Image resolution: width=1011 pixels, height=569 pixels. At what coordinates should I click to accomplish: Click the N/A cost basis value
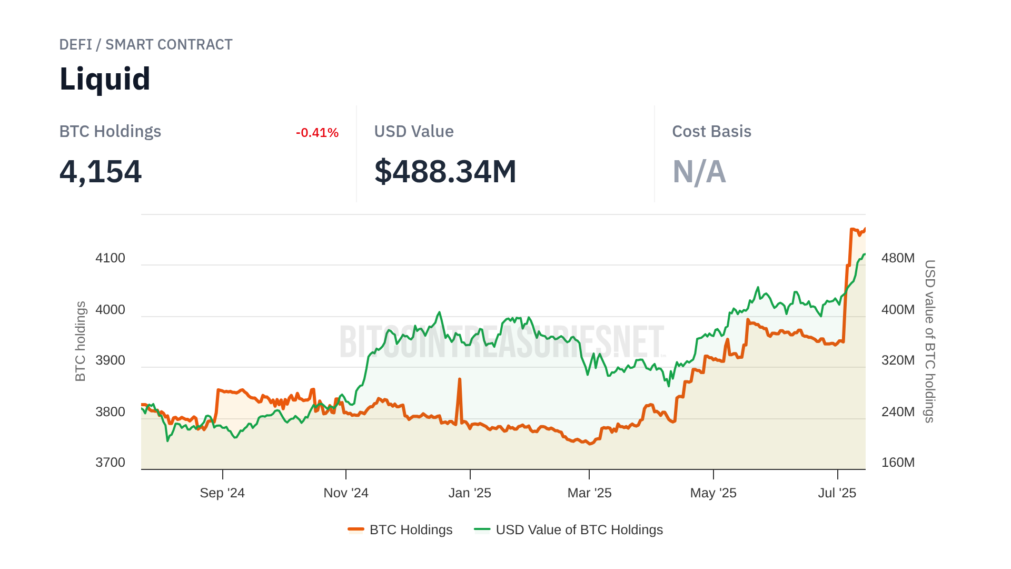coord(699,172)
